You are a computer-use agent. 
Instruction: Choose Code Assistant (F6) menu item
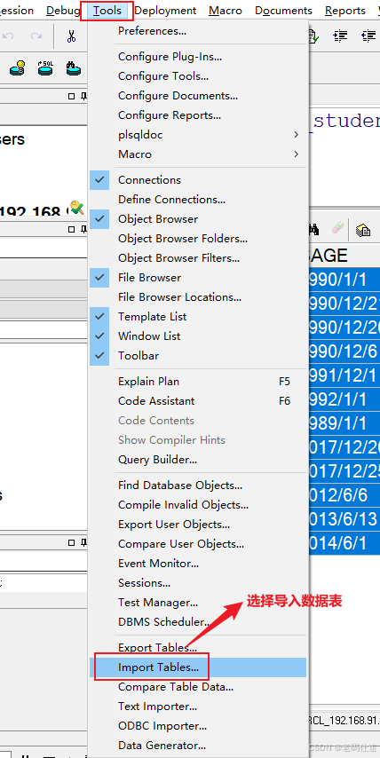point(198,401)
